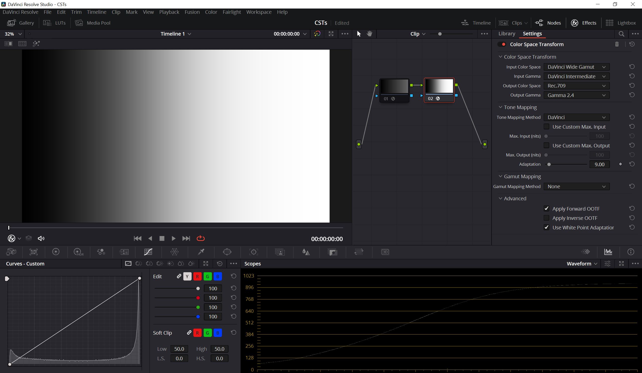Collapse the Advanced section

(x=500, y=198)
